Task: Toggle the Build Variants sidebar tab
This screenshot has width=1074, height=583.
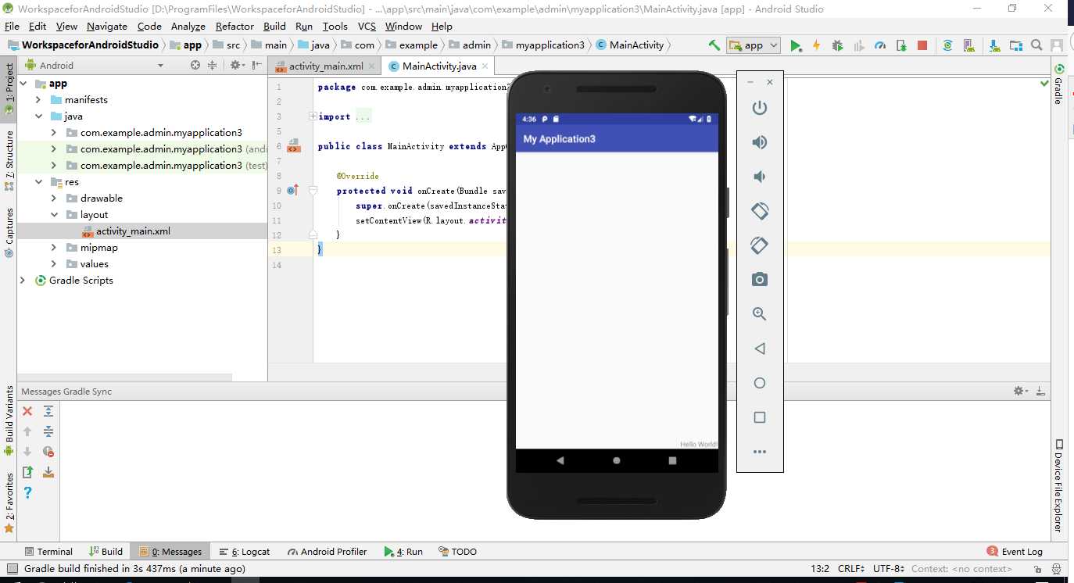Action: [x=9, y=420]
